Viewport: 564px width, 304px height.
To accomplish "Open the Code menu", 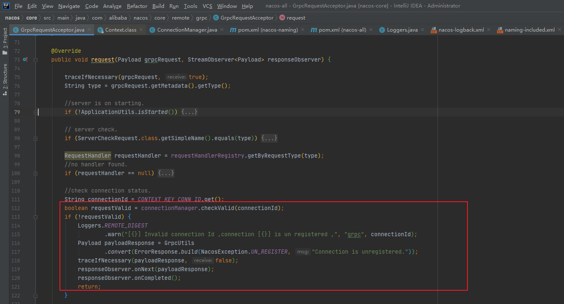I will click(92, 6).
